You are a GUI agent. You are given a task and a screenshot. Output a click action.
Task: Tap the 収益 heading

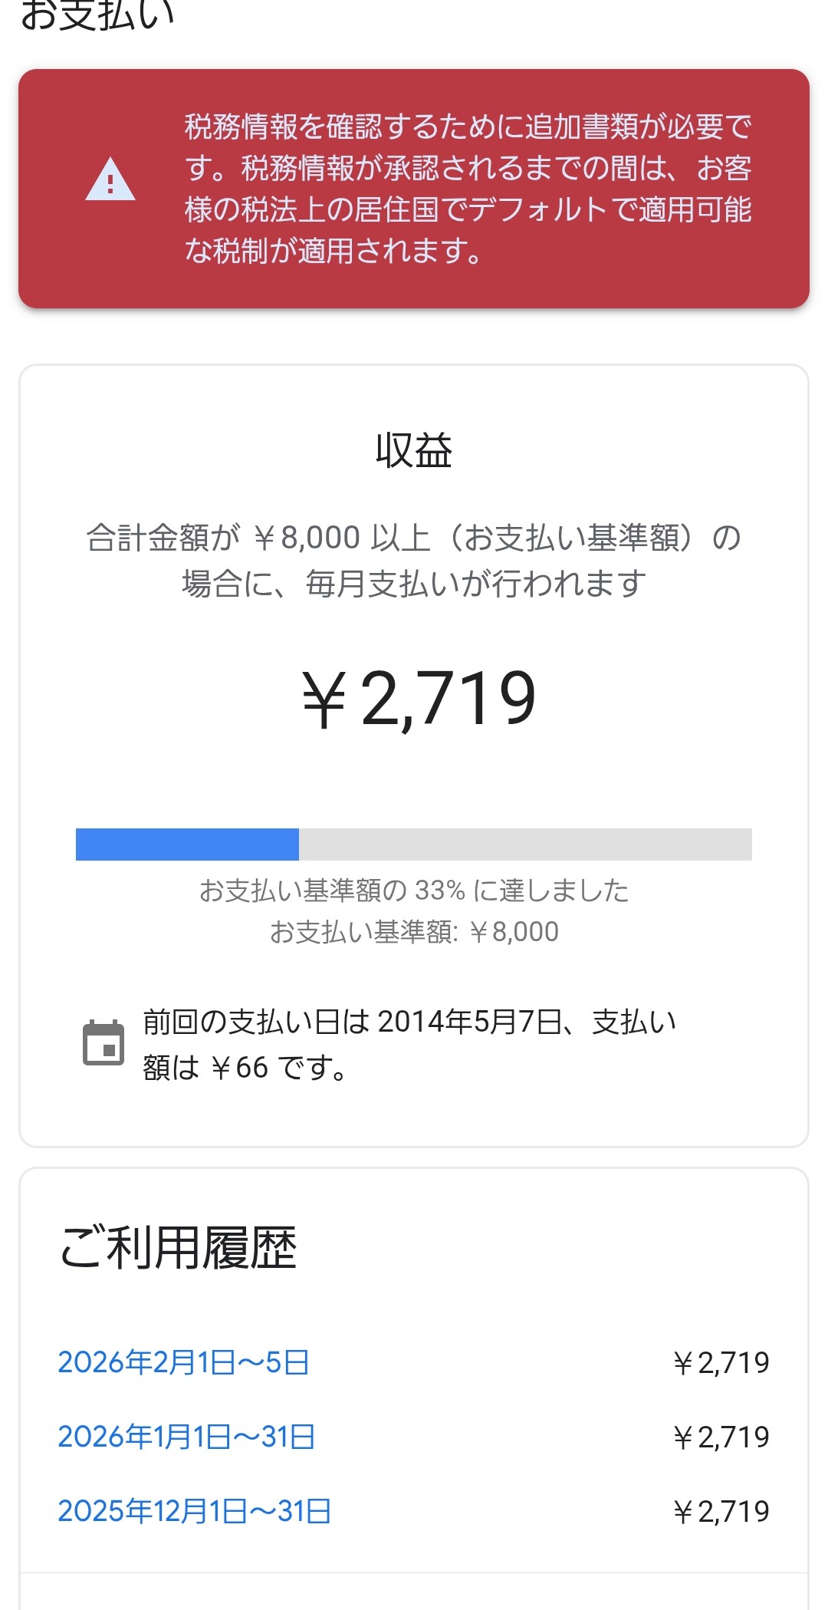pyautogui.click(x=414, y=450)
